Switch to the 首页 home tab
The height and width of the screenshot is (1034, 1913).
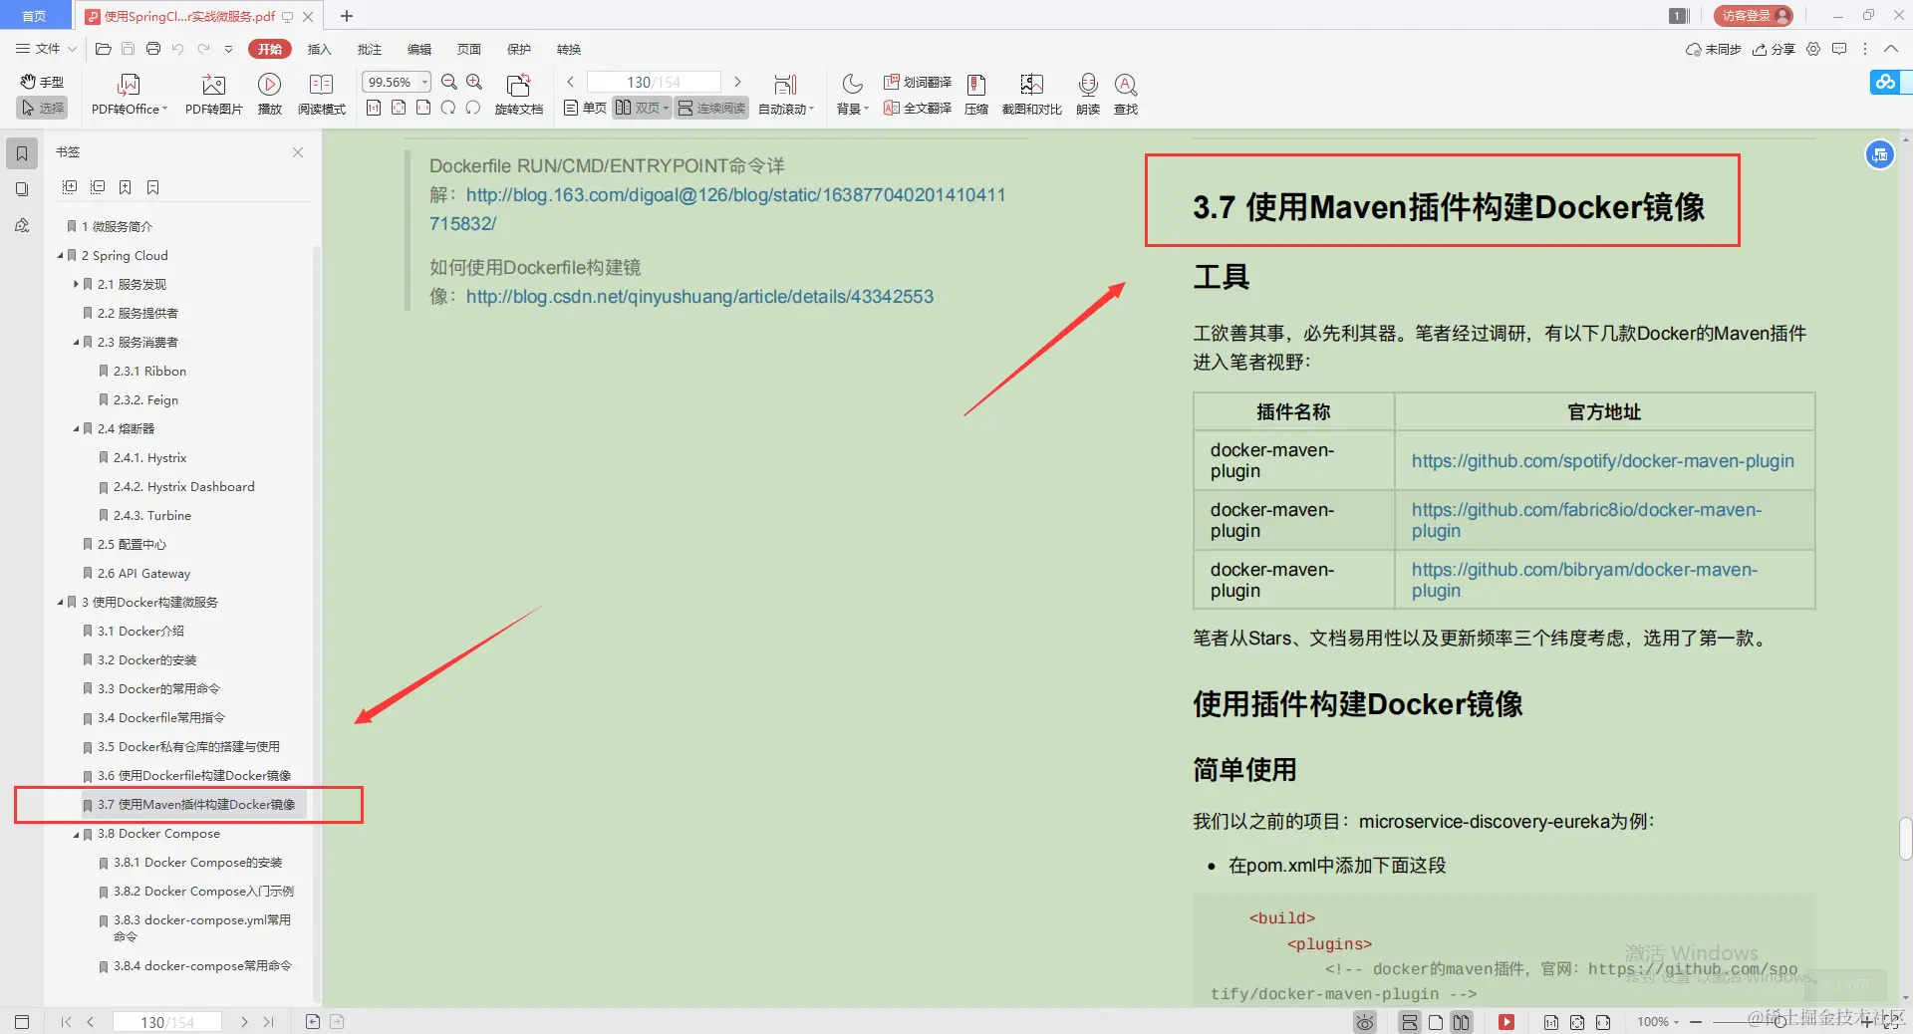click(33, 15)
